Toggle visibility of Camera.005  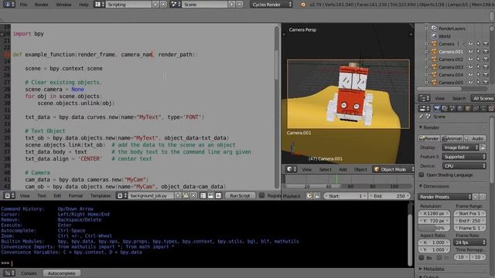coord(471,83)
